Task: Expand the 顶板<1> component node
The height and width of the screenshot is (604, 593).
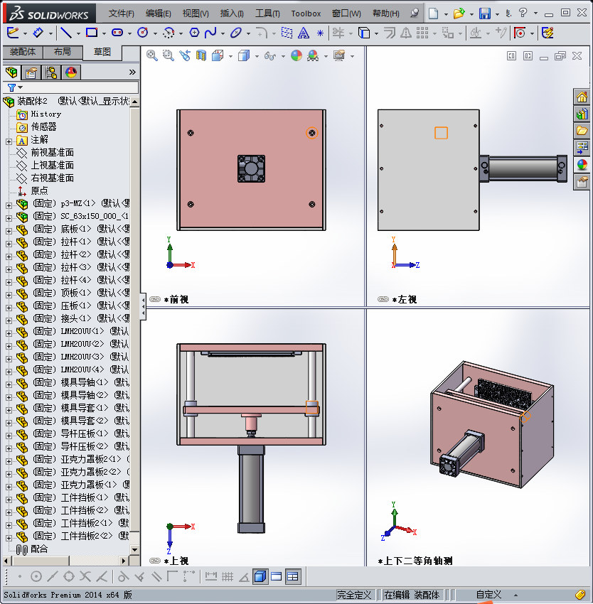Action: coord(9,295)
